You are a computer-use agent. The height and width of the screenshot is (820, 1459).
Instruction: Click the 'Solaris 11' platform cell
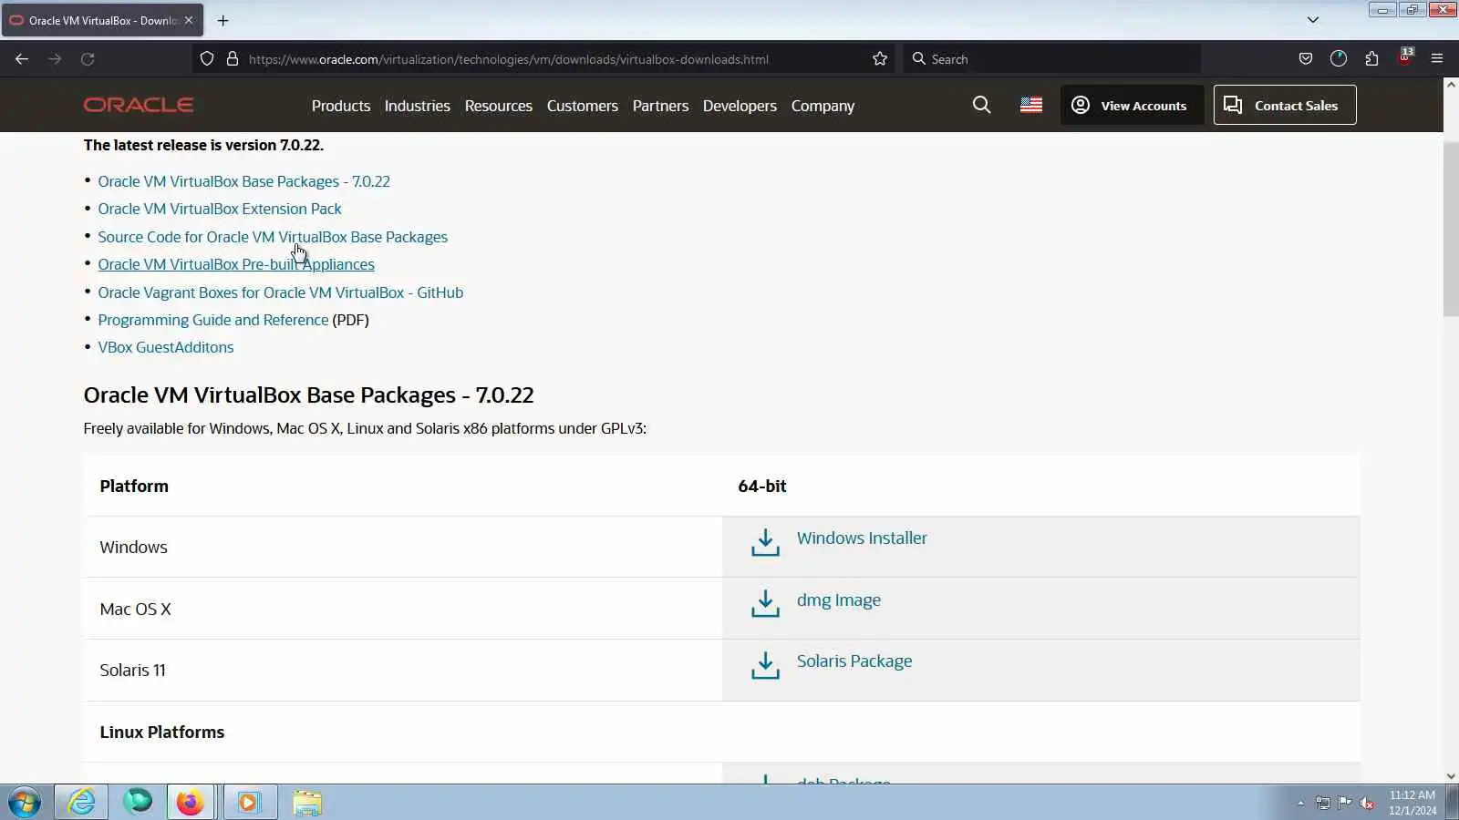(x=403, y=671)
